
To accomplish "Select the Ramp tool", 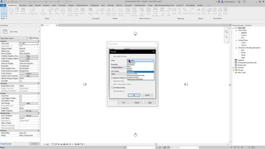I will click(x=97, y=11).
